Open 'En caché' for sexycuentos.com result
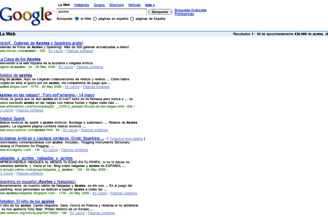The width and height of the screenshot is (328, 217). coord(70,130)
